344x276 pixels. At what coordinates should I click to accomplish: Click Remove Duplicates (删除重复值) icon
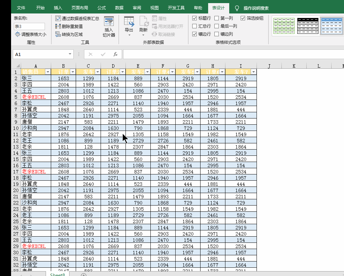click(x=58, y=26)
